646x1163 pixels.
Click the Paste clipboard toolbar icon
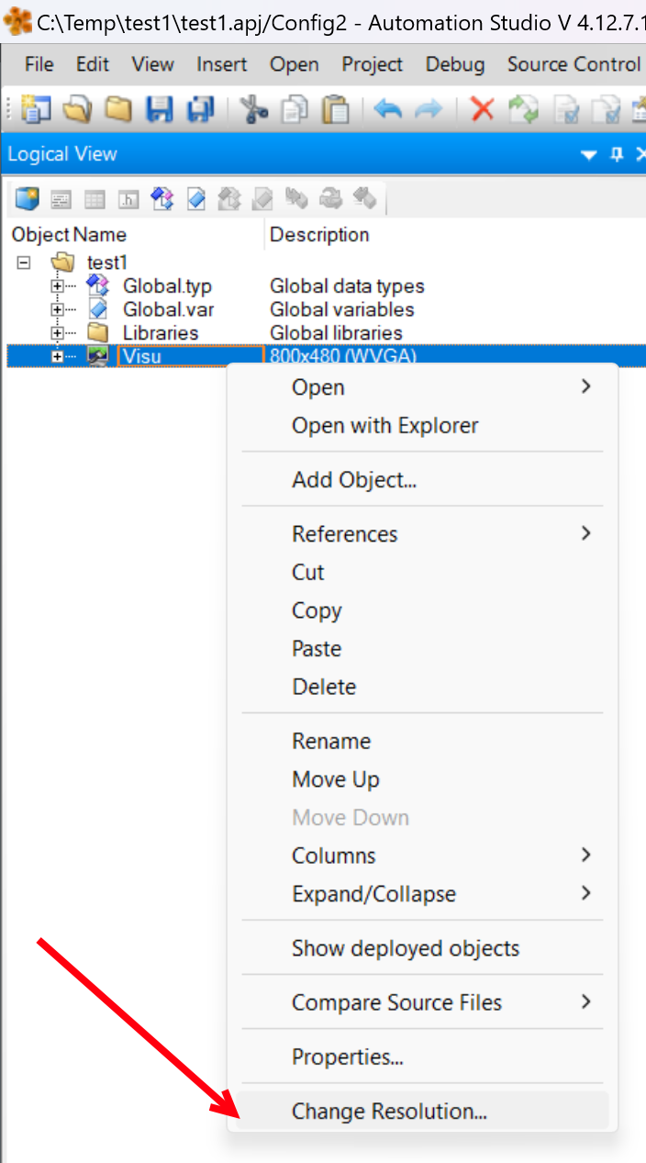(337, 110)
